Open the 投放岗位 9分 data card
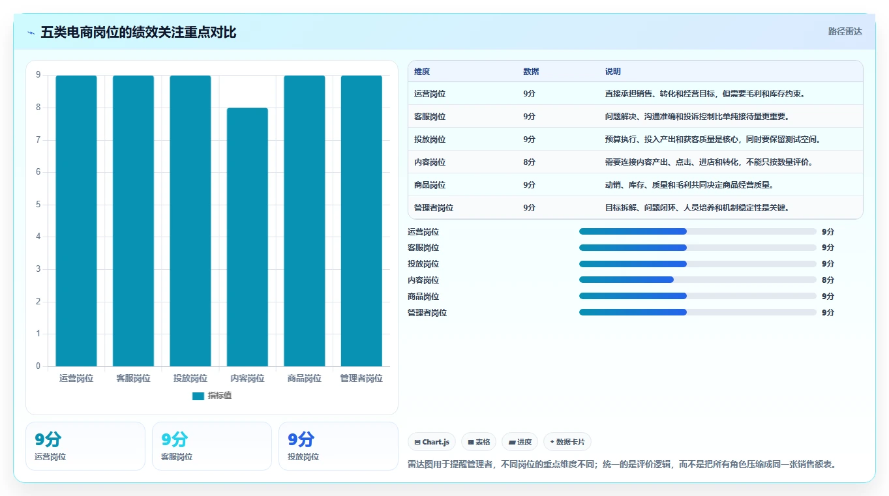 pos(339,446)
